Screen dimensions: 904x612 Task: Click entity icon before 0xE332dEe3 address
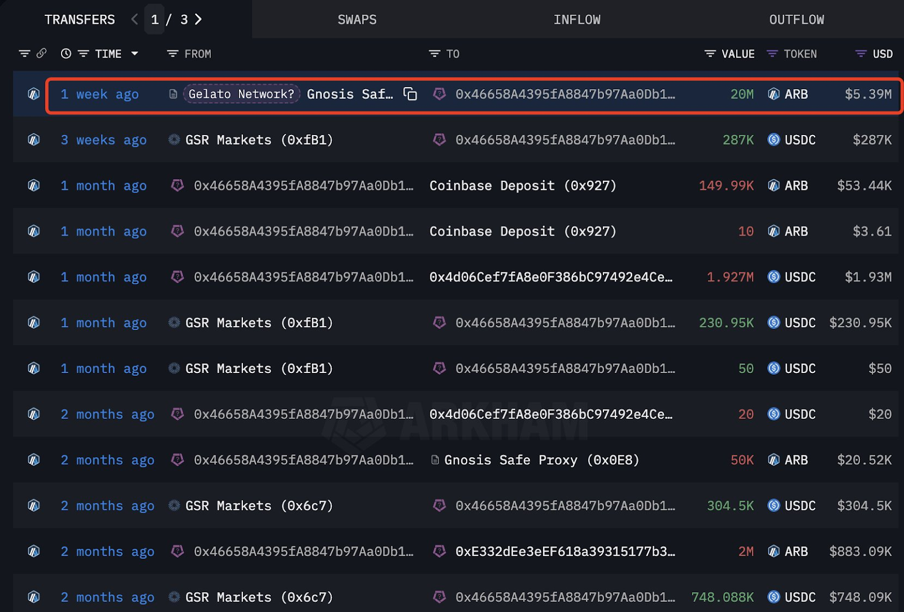click(440, 551)
